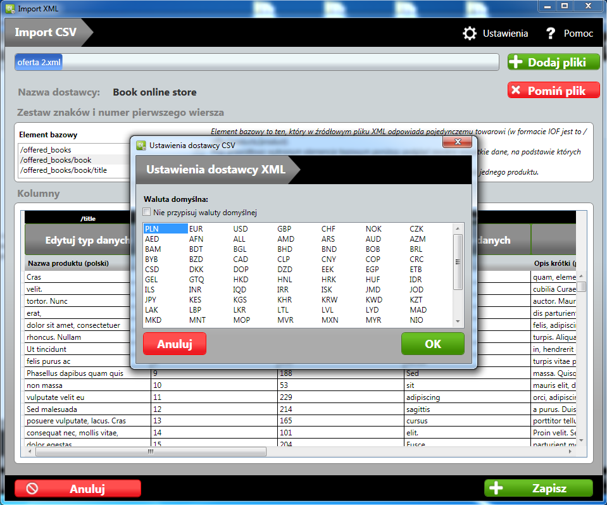Click the cell with value 229

341,397
